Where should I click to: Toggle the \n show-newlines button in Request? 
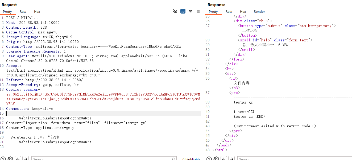[191, 11]
